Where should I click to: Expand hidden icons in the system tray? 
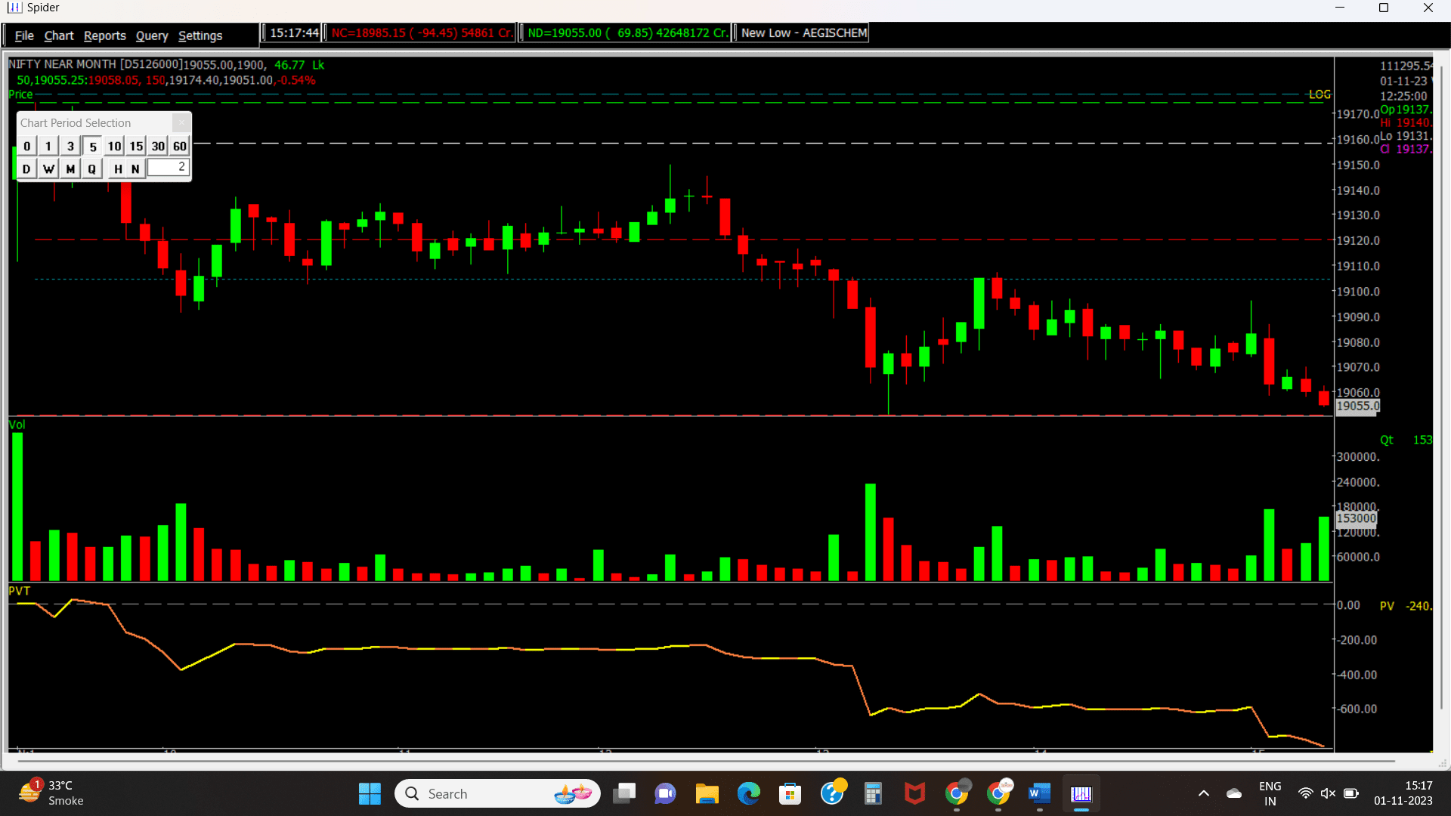point(1203,793)
